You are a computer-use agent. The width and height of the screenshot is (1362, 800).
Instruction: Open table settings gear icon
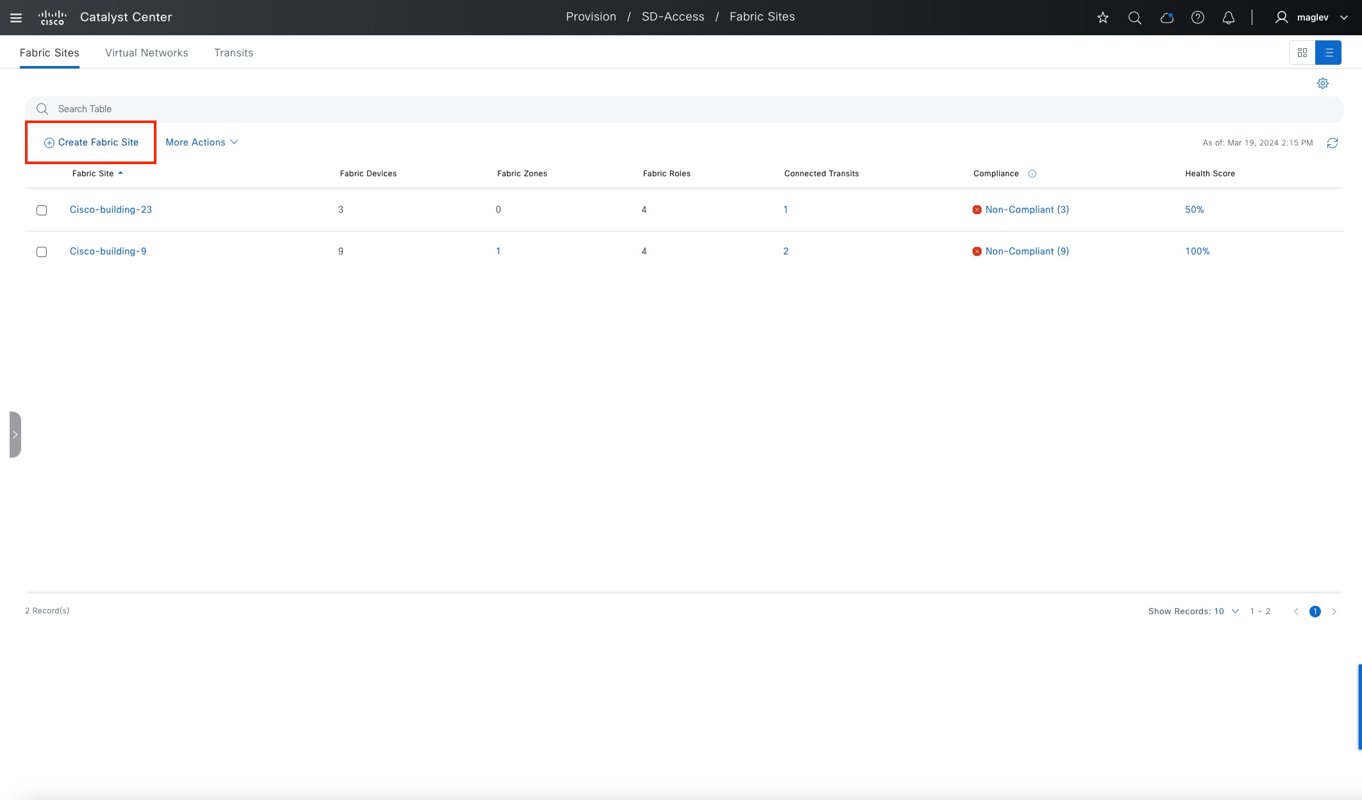point(1322,83)
